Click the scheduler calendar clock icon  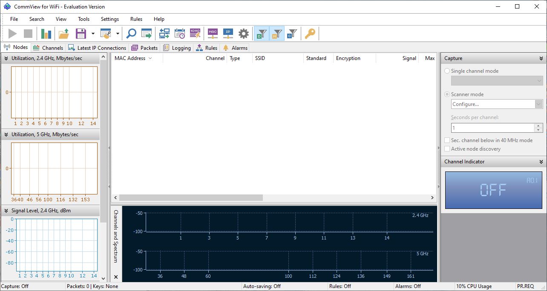click(180, 34)
